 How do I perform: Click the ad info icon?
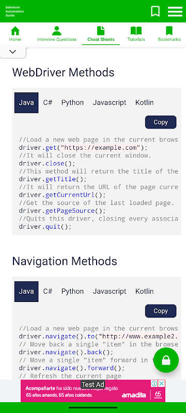154,384
